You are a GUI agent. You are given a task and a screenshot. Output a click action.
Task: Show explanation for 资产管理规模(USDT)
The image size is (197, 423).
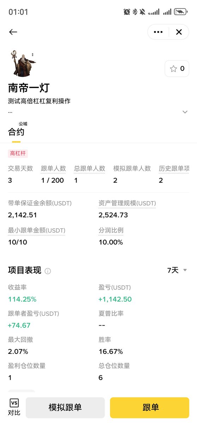[127, 203]
